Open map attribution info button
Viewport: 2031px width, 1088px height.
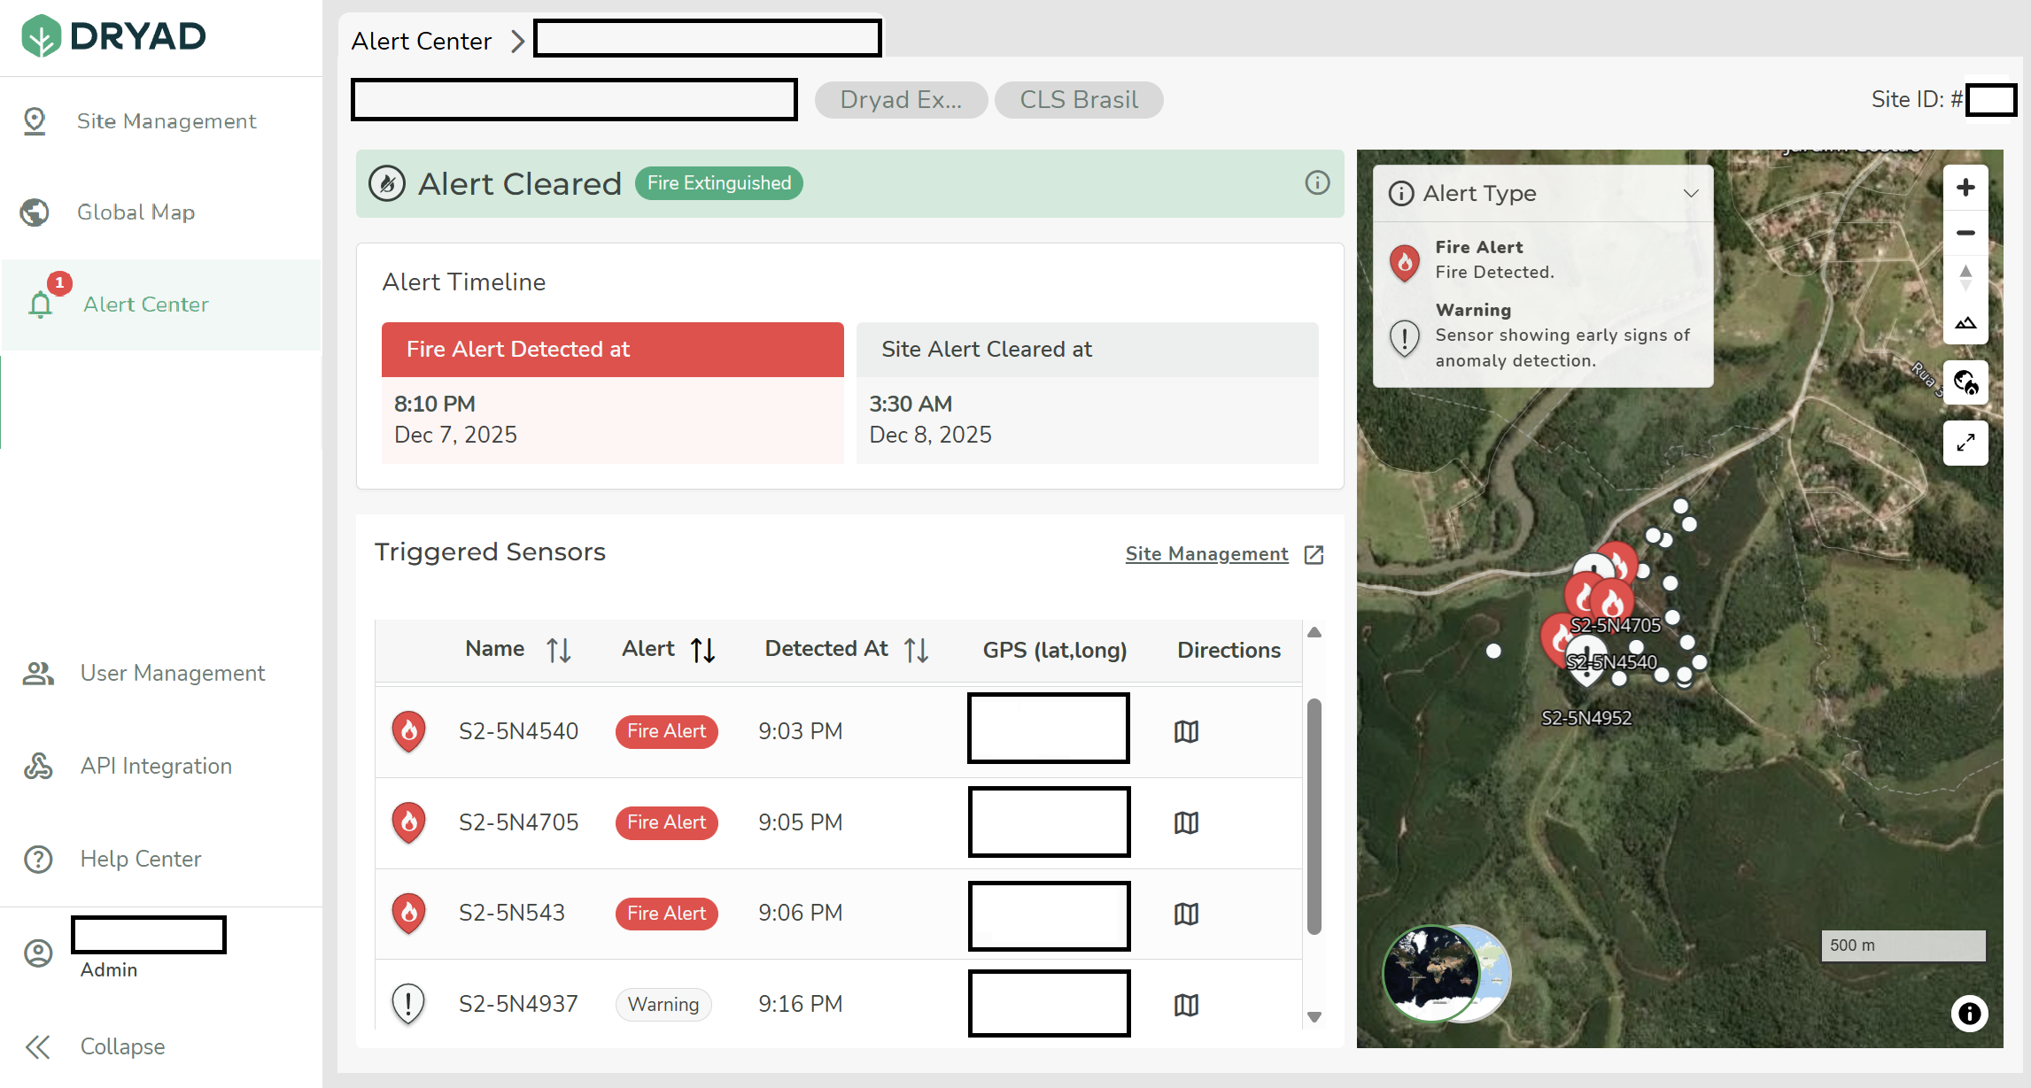point(1969,1013)
